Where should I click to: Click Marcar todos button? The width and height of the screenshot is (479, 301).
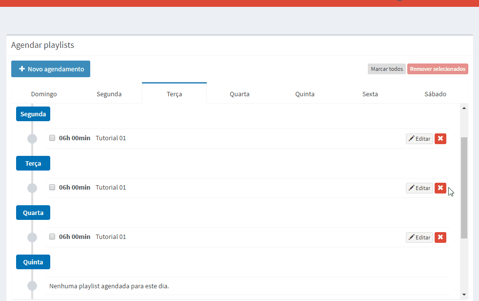pos(387,69)
